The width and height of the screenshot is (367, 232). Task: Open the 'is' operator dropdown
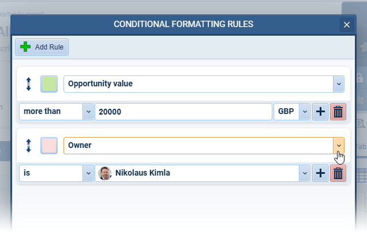pyautogui.click(x=88, y=173)
